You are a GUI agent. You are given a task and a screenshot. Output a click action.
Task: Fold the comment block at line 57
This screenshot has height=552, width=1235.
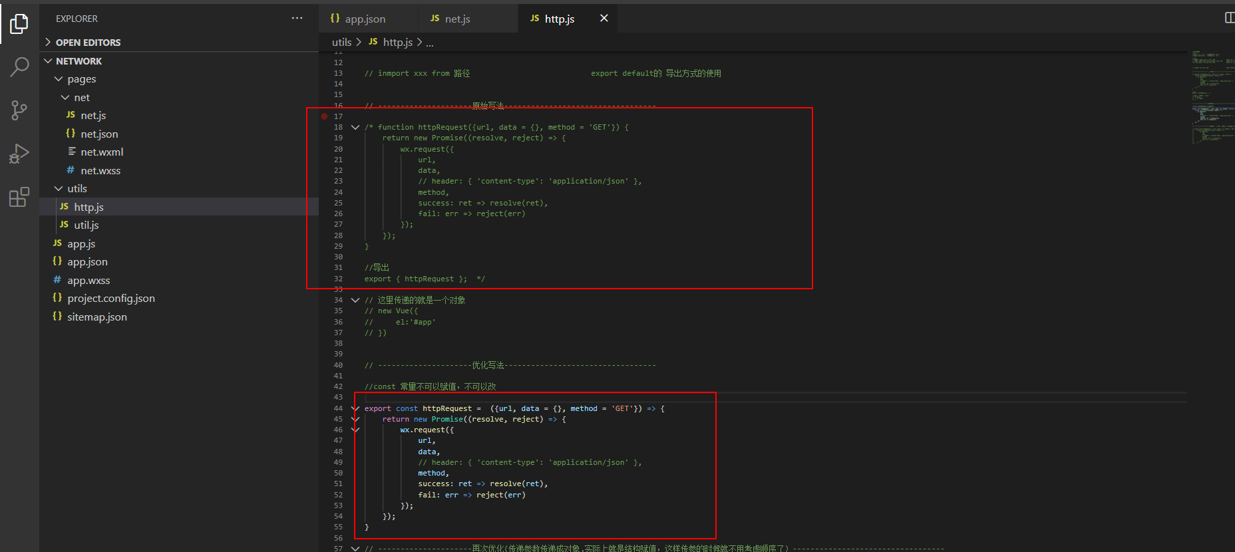(355, 549)
